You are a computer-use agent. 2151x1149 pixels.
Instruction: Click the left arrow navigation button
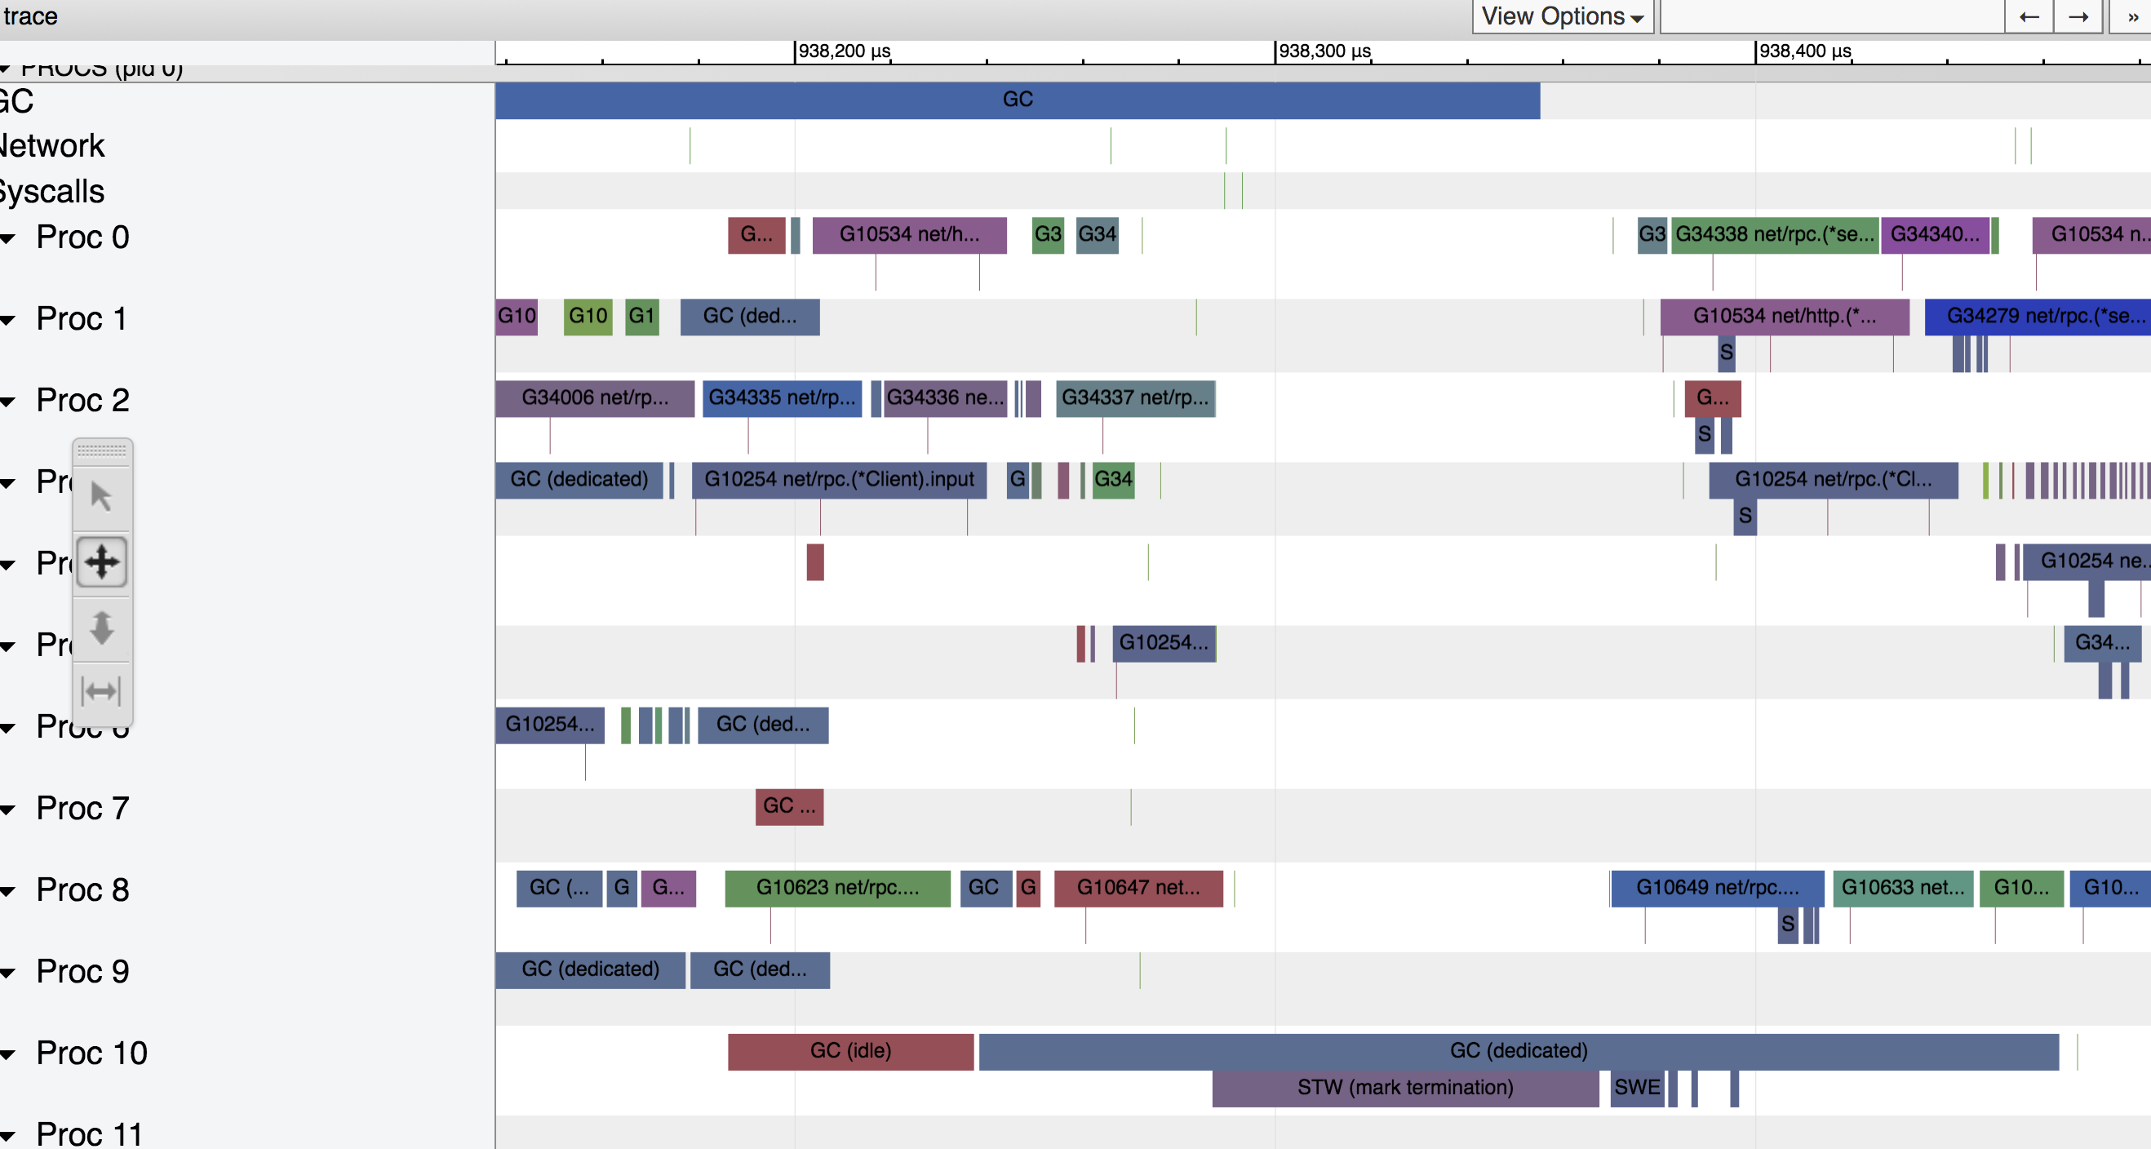coord(2029,16)
